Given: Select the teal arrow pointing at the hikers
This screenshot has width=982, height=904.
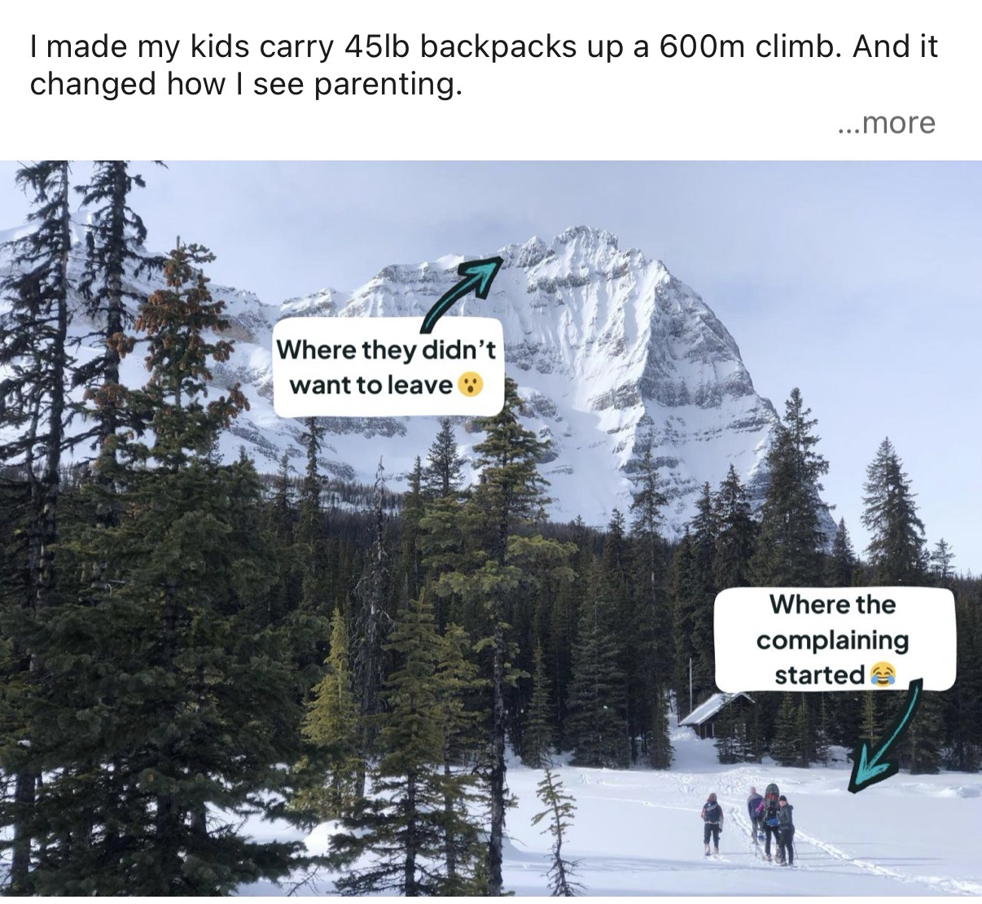Looking at the screenshot, I should (883, 736).
